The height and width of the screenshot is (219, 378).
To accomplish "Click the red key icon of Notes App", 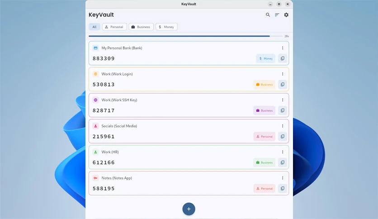I will (x=95, y=178).
